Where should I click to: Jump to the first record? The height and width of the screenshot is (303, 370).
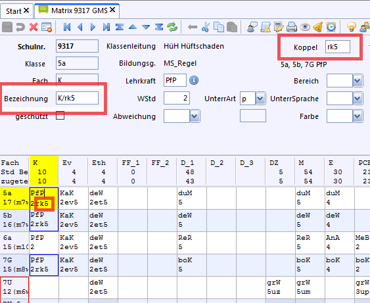tap(67, 27)
